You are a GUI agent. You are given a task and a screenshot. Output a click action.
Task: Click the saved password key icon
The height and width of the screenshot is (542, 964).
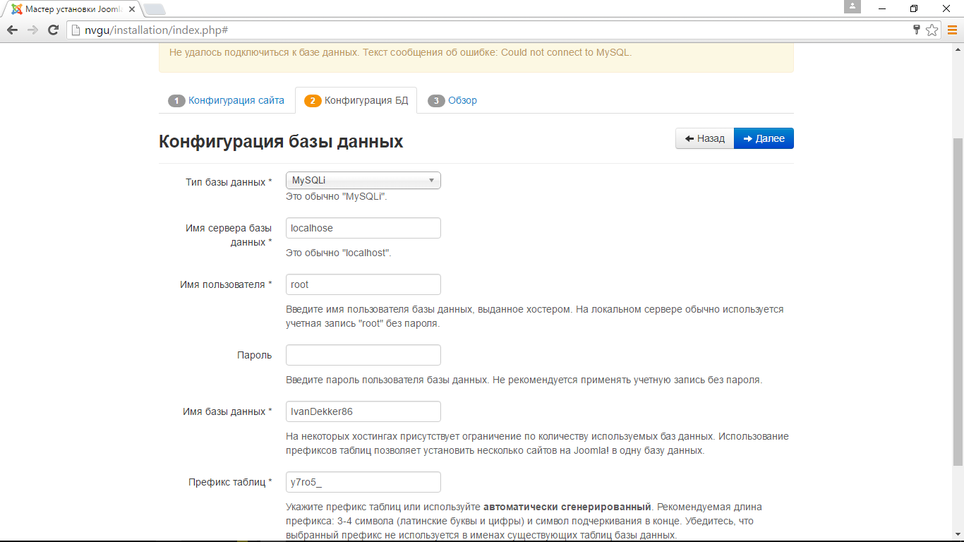[917, 30]
